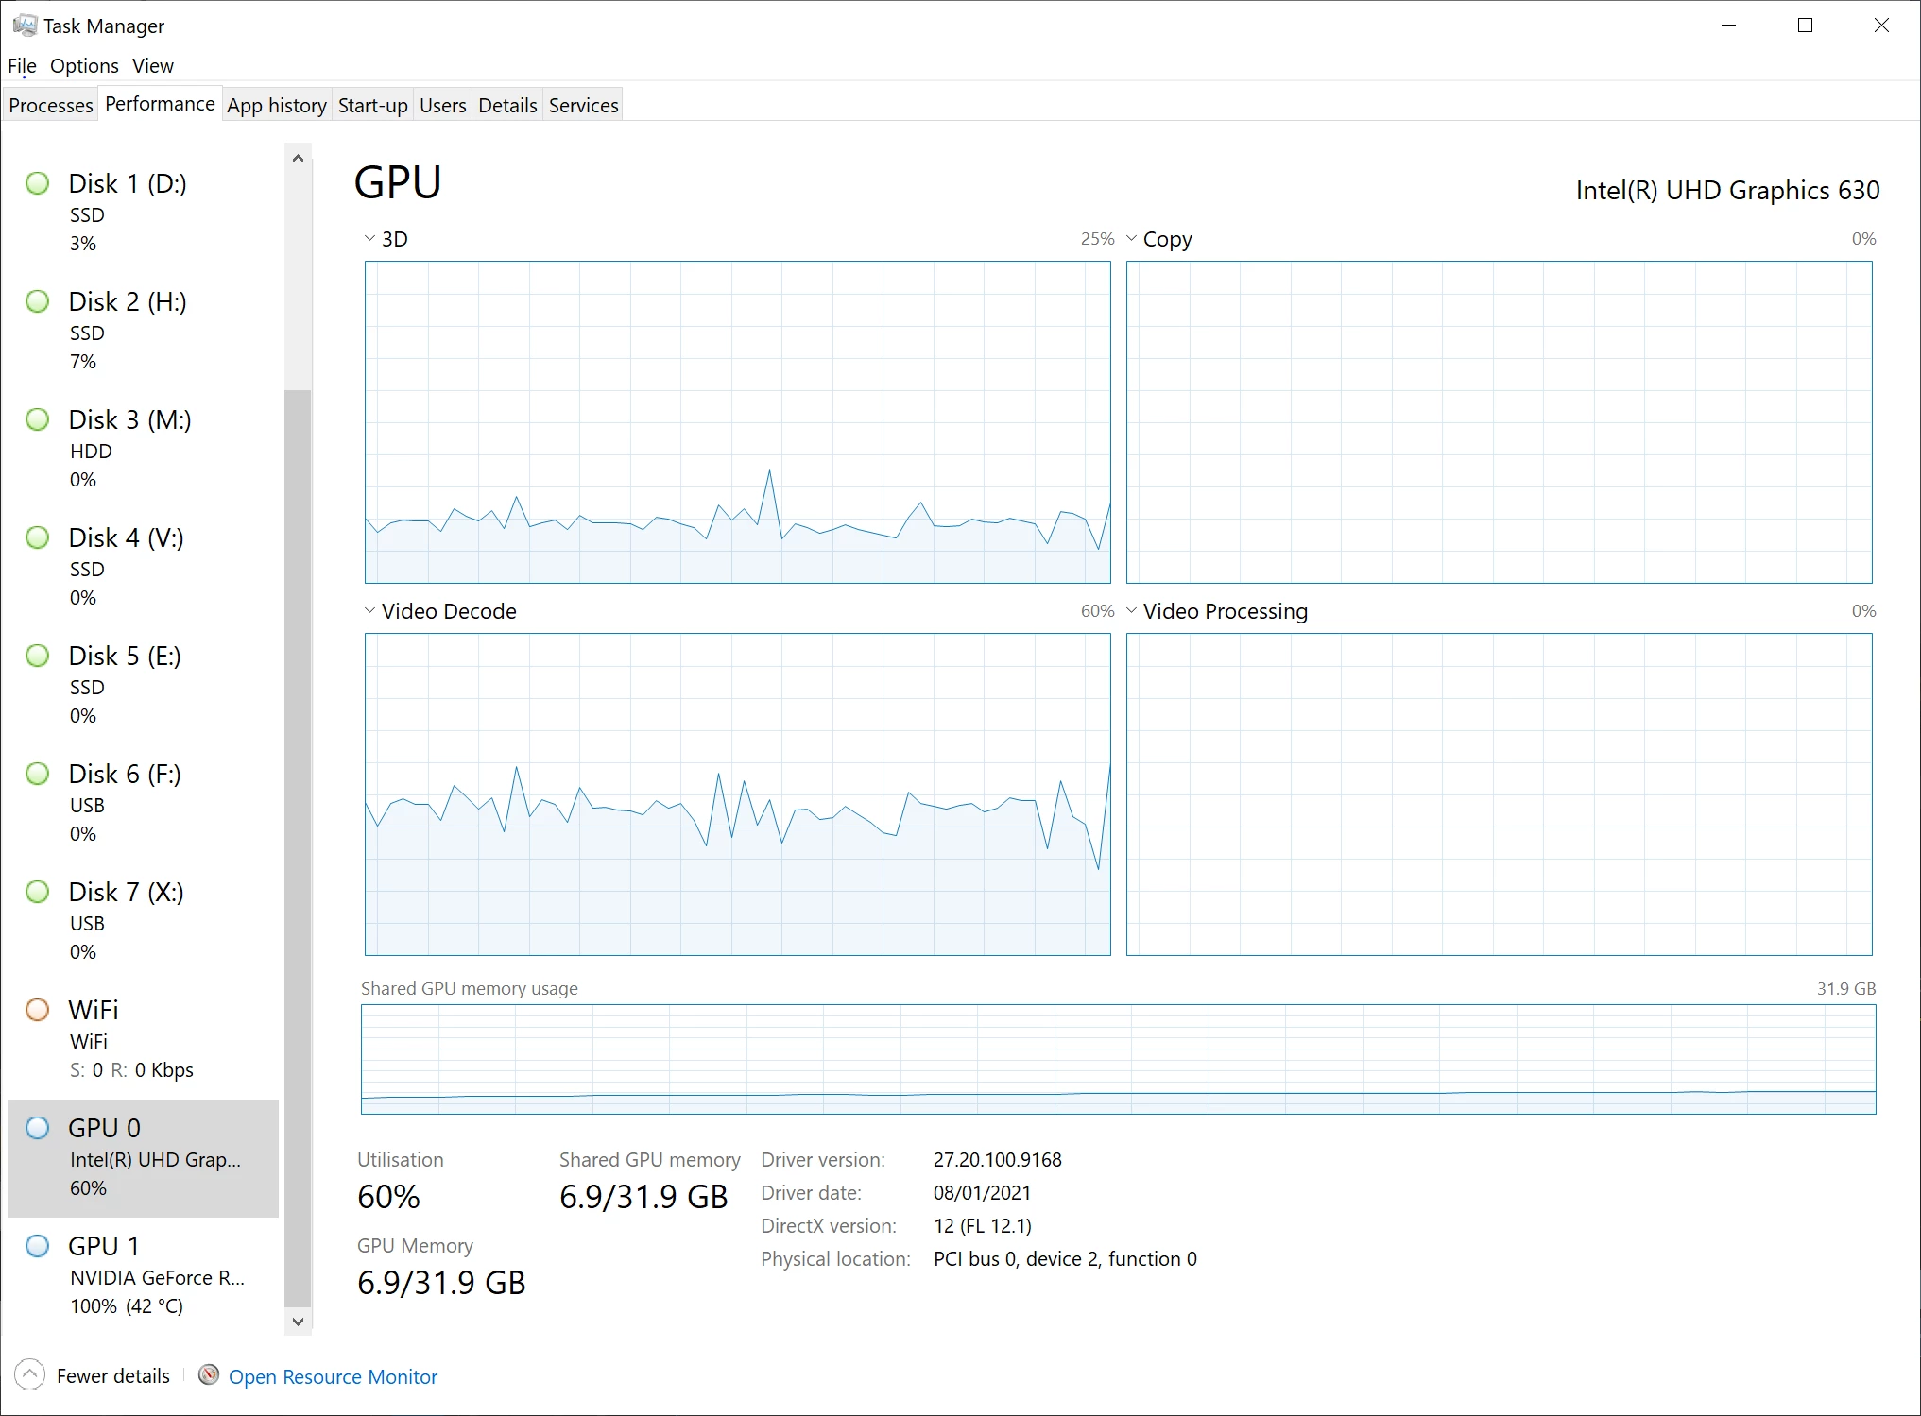Click the Task Manager title bar icon
1921x1416 pixels.
click(x=25, y=26)
